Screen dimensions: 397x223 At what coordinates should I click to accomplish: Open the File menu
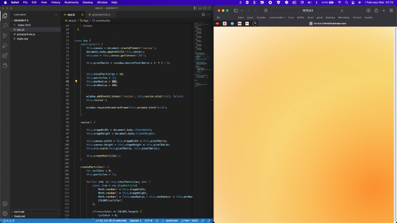click(25, 2)
